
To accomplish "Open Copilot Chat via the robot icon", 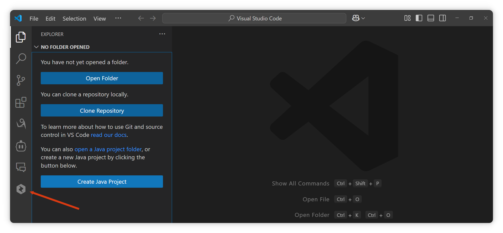I will [x=21, y=146].
